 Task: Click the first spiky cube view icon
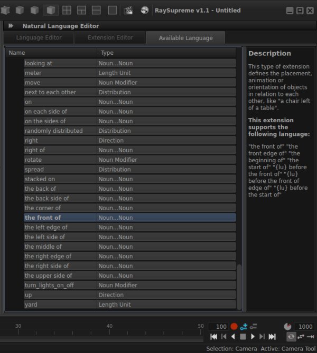[5, 10]
